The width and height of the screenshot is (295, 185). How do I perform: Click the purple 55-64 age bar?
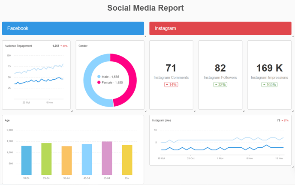tap(107, 158)
